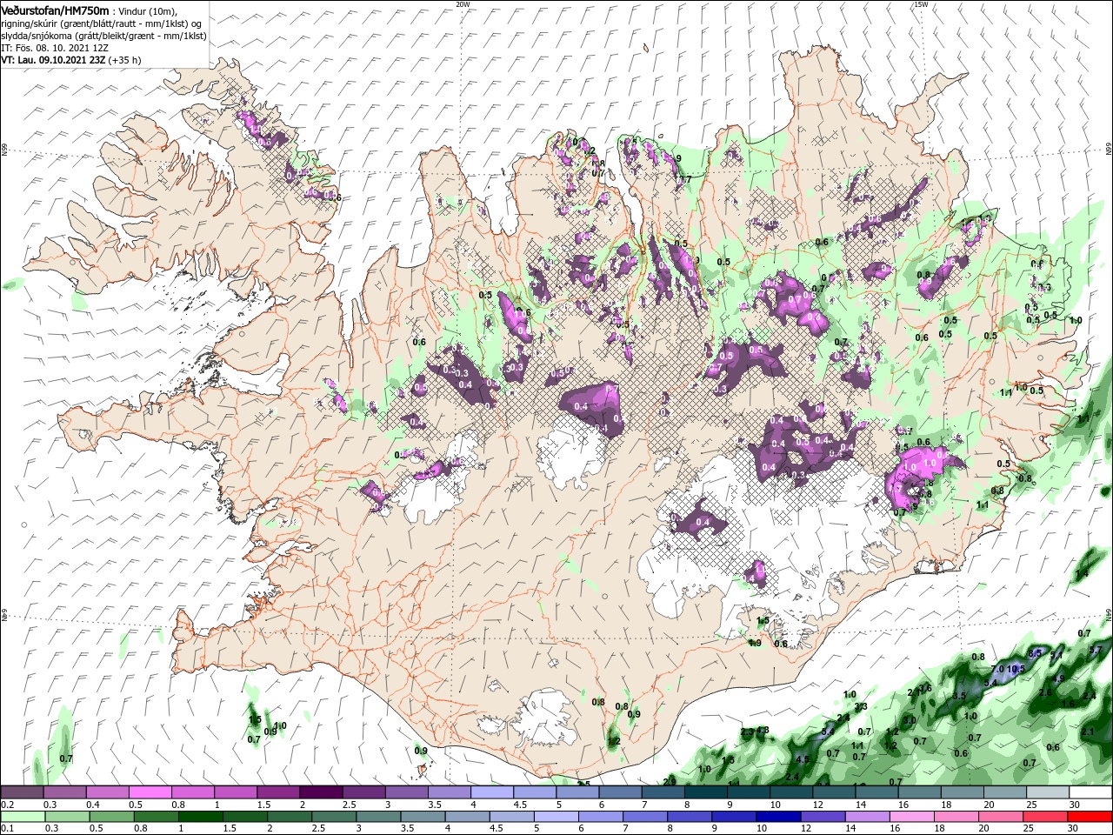
Task: Pick top-row swatch between 0.3 and 0.4
Action: [x=64, y=792]
